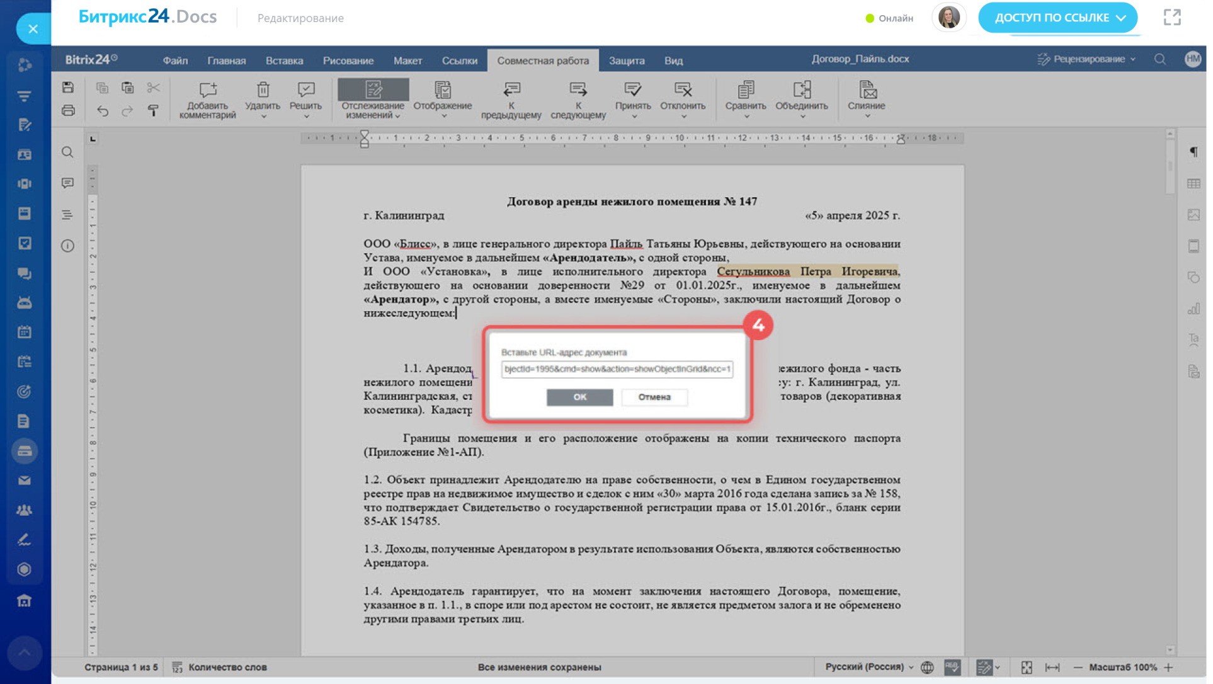1213x684 pixels.
Task: Go to the previous change (К предыдущему)
Action: pos(511,90)
